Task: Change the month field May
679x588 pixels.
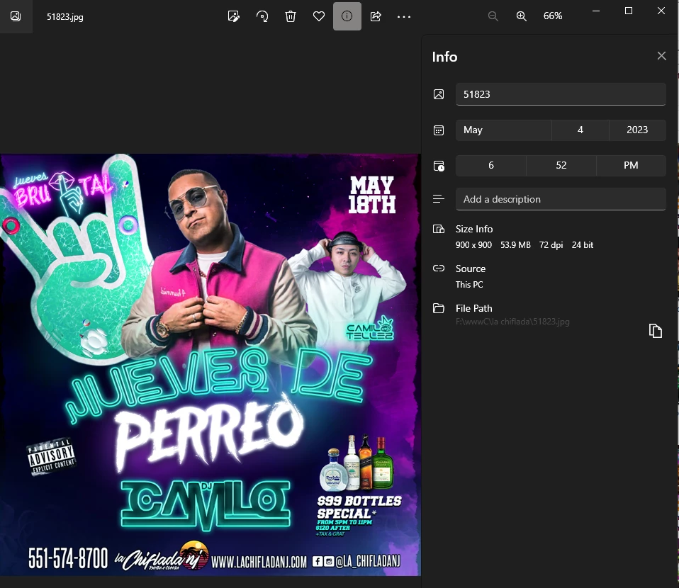Action: 504,130
